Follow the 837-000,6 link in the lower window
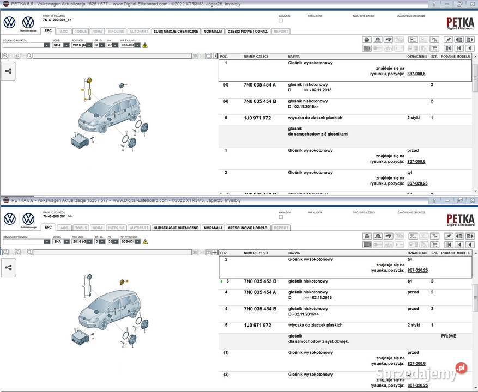This screenshot has width=478, height=392. click(416, 363)
